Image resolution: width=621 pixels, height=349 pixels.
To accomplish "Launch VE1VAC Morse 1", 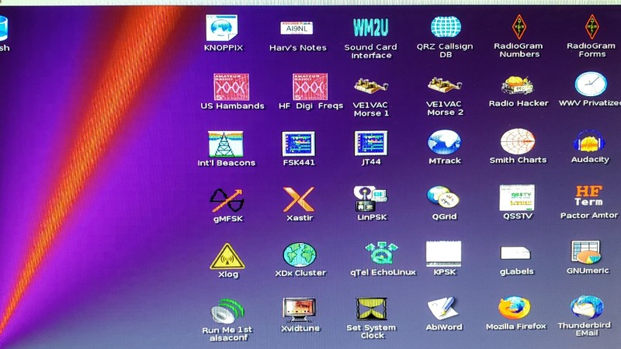I will (371, 85).
